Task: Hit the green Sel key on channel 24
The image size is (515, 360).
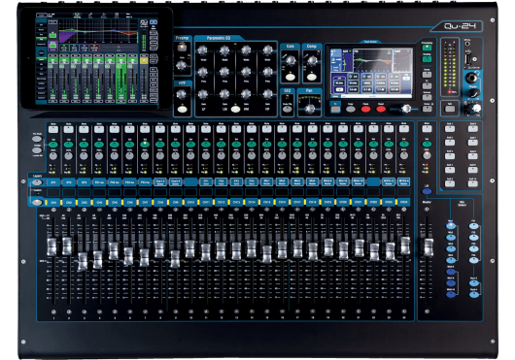Action: click(x=403, y=145)
